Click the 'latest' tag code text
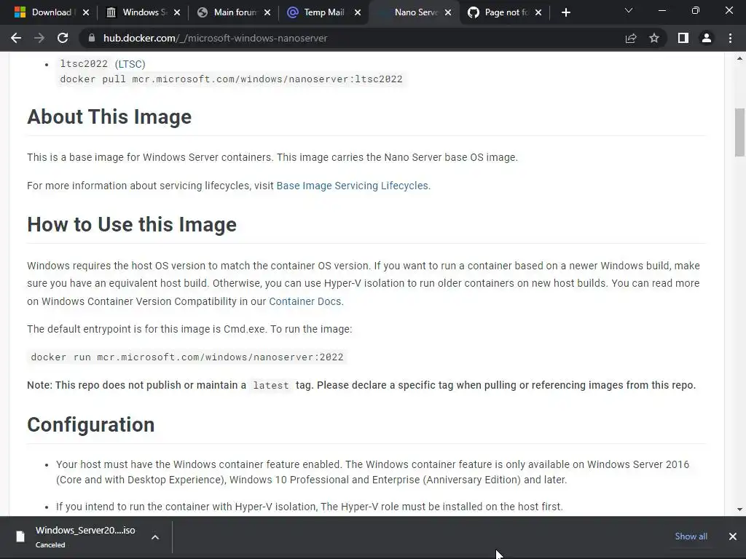Viewport: 746px width, 559px height. (x=271, y=386)
